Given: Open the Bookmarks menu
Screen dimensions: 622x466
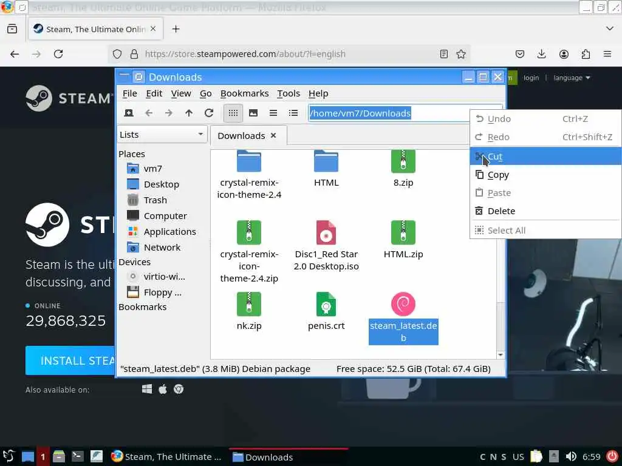Looking at the screenshot, I should tap(244, 93).
